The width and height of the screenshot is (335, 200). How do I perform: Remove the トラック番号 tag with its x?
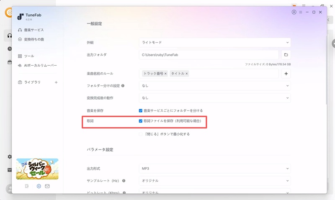[x=165, y=74]
